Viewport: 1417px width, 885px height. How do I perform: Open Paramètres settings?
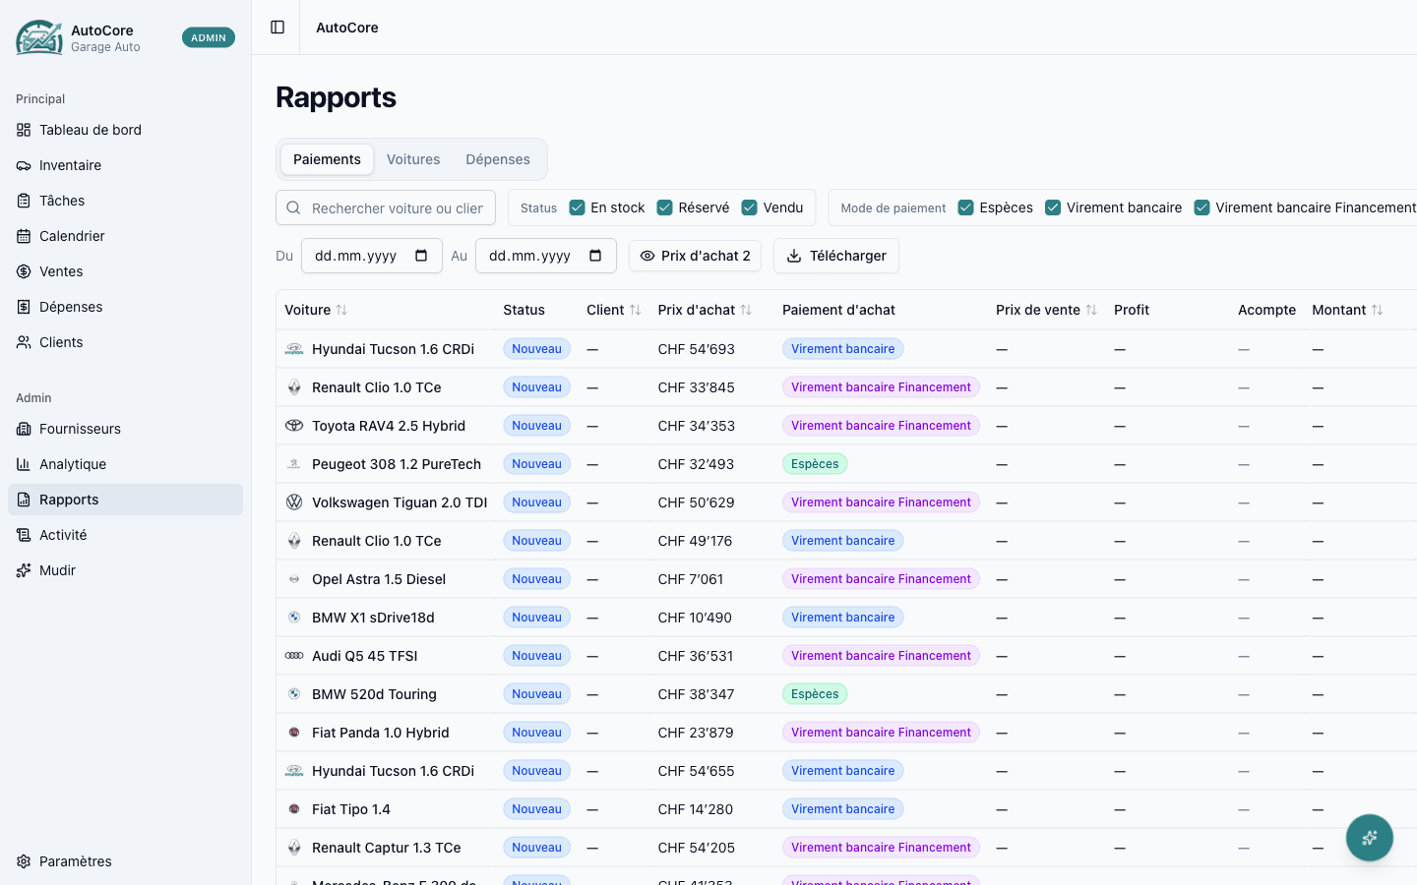[x=75, y=861]
